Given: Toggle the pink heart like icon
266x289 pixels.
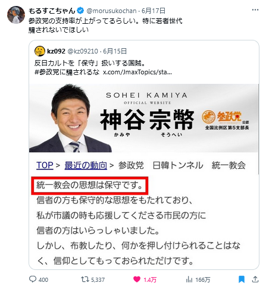Looking at the screenshot, I should [x=137, y=279].
